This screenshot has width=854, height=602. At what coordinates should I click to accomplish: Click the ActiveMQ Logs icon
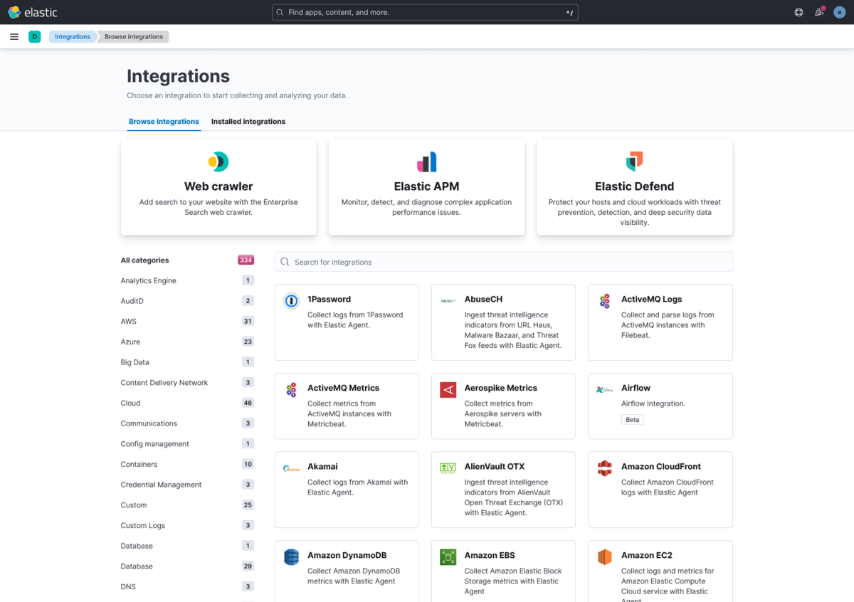(605, 301)
